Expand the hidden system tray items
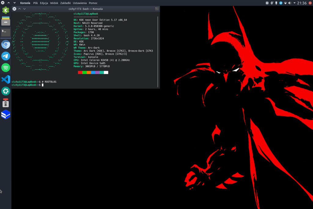 (x=294, y=3)
